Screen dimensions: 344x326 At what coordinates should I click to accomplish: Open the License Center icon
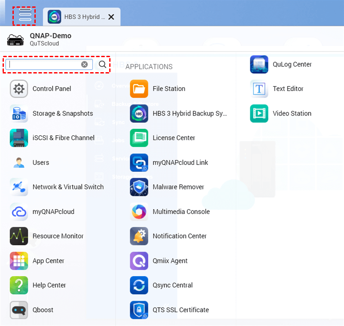[139, 138]
